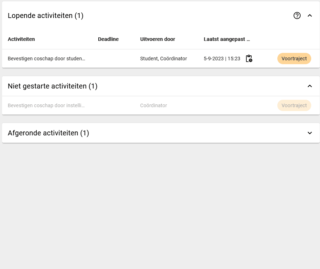The height and width of the screenshot is (269, 320).
Task: Select activity Bevestigen coschap door instelli…
Action: click(x=46, y=105)
